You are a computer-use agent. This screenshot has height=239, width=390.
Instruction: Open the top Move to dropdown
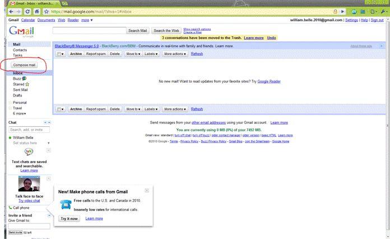[x=132, y=54]
